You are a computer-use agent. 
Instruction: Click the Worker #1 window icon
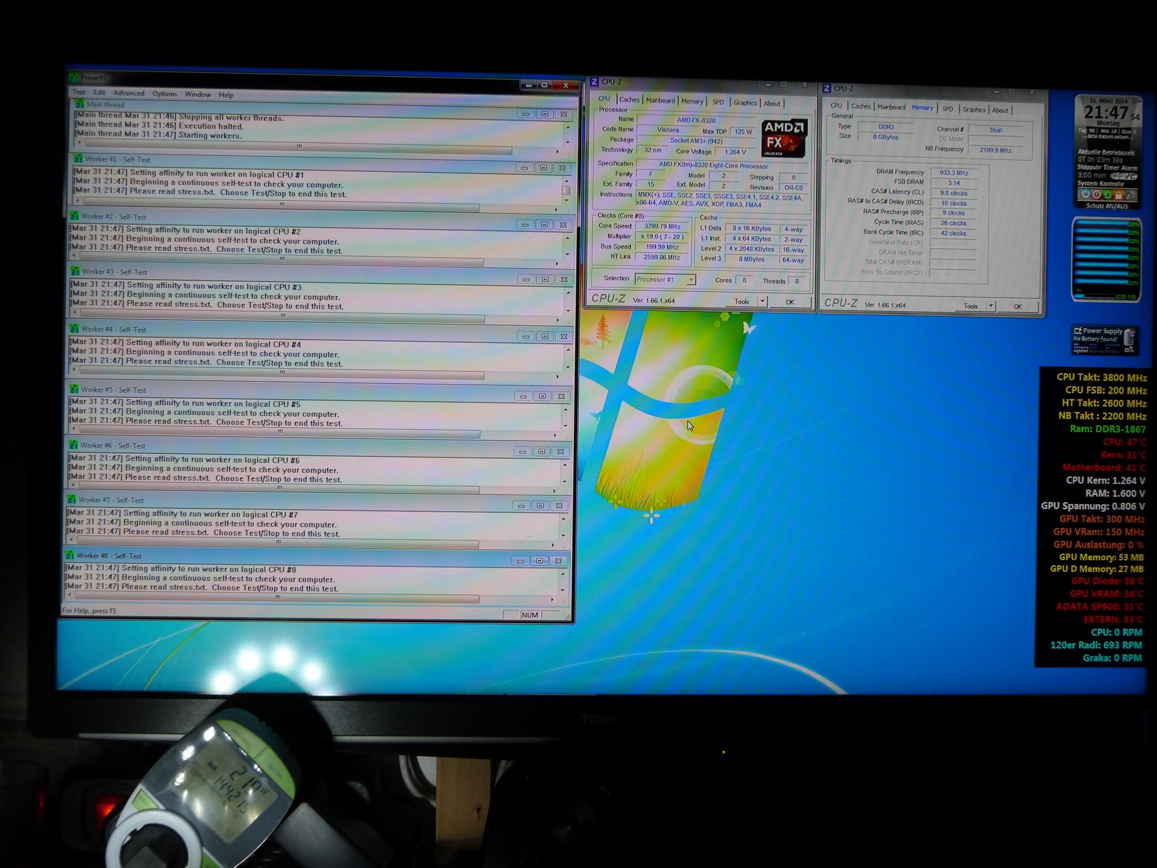point(78,158)
